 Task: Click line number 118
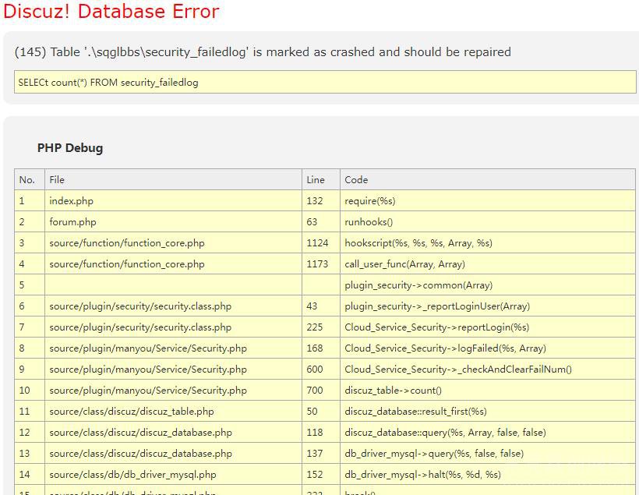pos(315,433)
